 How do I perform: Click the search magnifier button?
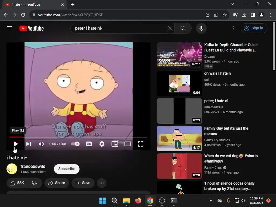(183, 28)
